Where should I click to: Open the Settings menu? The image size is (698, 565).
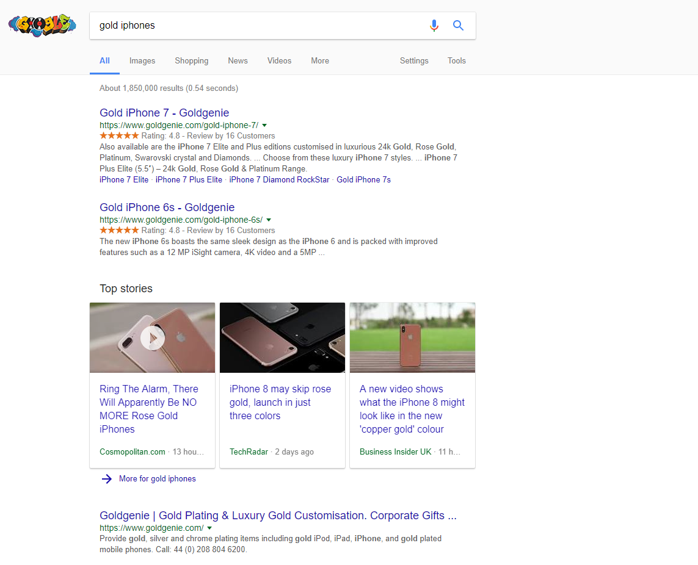[x=414, y=60]
